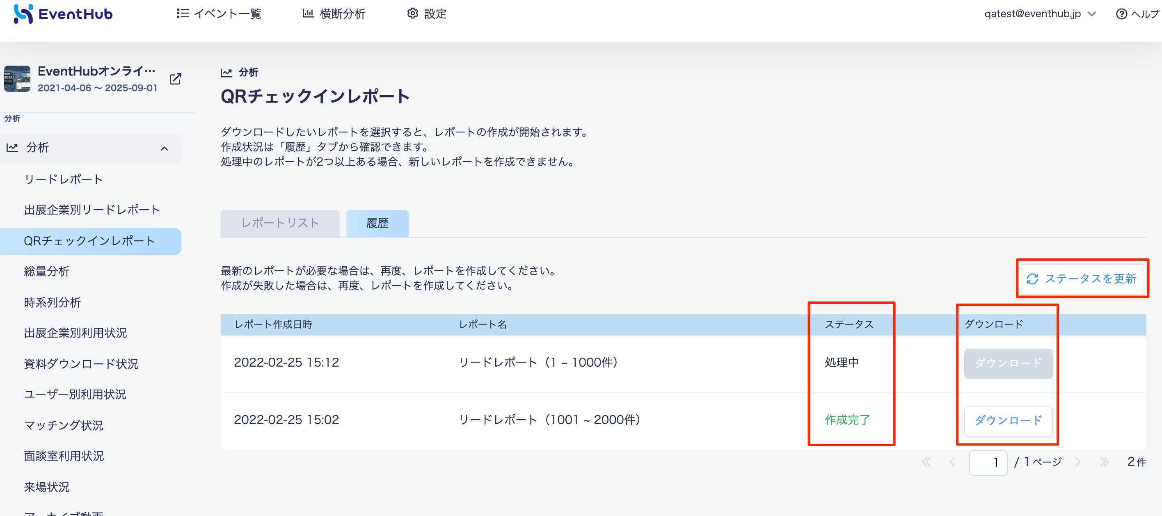
Task: Open event page via external link icon
Action: (x=176, y=79)
